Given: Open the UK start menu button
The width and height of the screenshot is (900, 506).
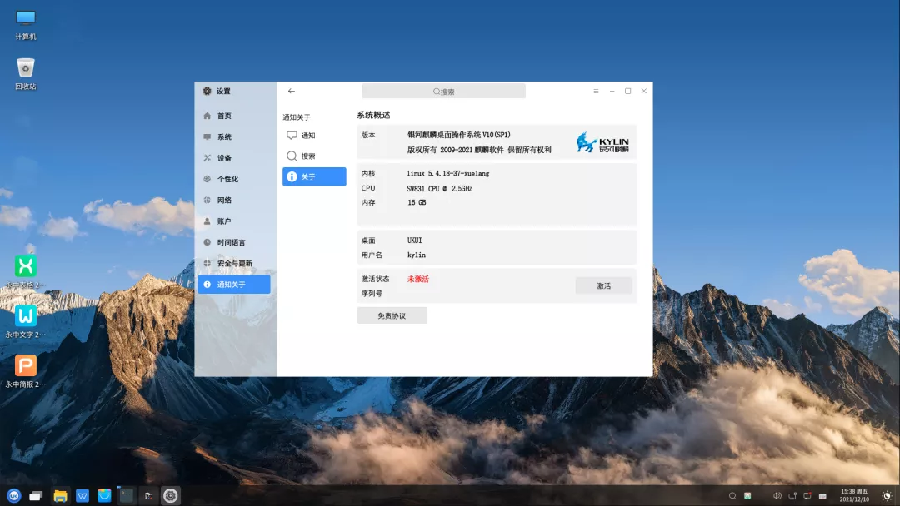Looking at the screenshot, I should pos(14,496).
